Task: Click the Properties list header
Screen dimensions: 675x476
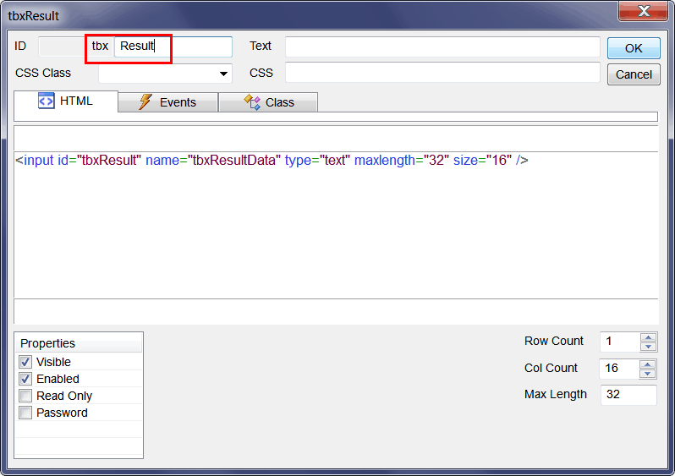Action: 79,343
